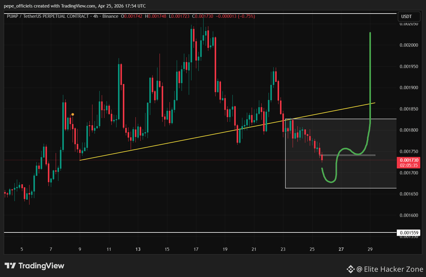Click the high value 0.001748
Image resolution: width=426 pixels, height=277 pixels.
coord(157,16)
